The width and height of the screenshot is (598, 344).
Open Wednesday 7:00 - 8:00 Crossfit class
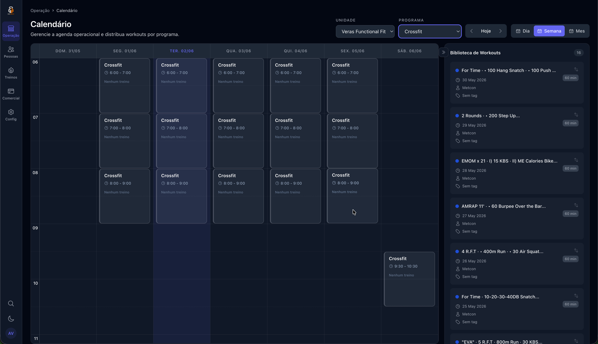pos(238,141)
